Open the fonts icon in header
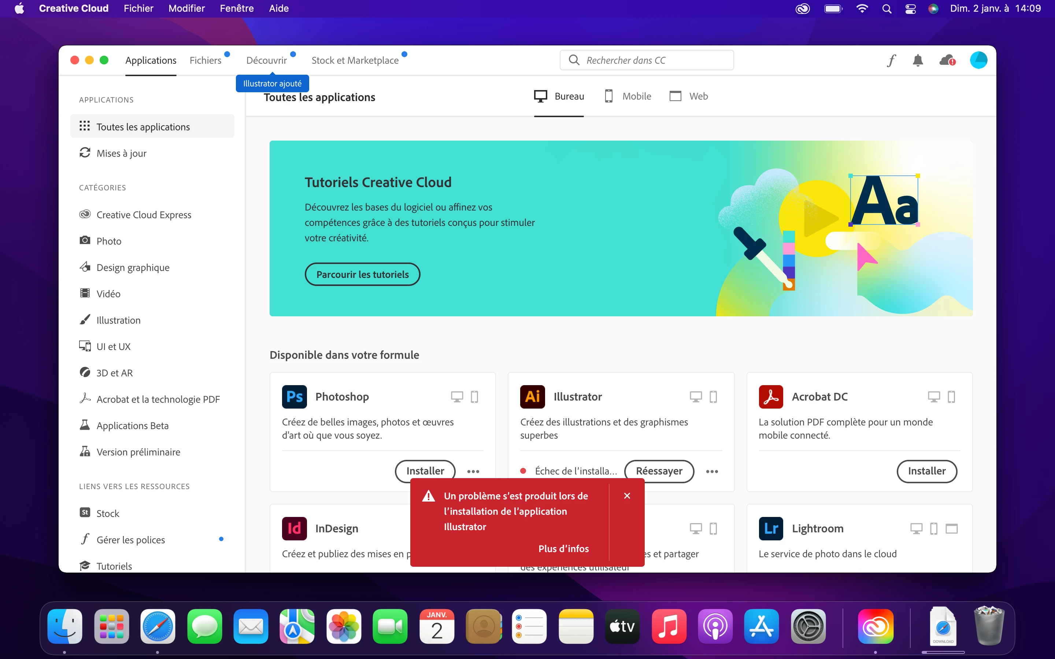Screen dimensions: 1055x659 892,60
